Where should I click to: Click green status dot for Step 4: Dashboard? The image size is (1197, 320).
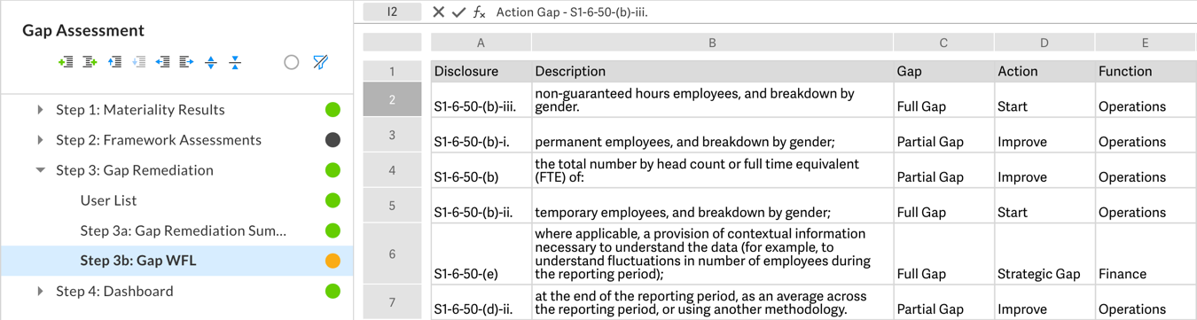pyautogui.click(x=332, y=291)
